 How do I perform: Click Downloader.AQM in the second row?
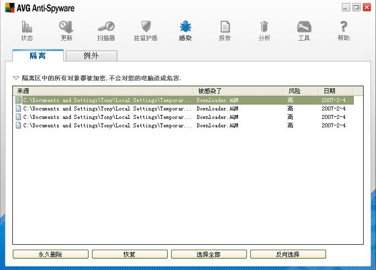point(218,108)
